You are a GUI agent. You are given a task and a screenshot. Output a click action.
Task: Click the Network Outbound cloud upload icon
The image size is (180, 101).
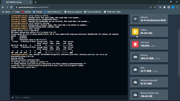pyautogui.click(x=135, y=95)
